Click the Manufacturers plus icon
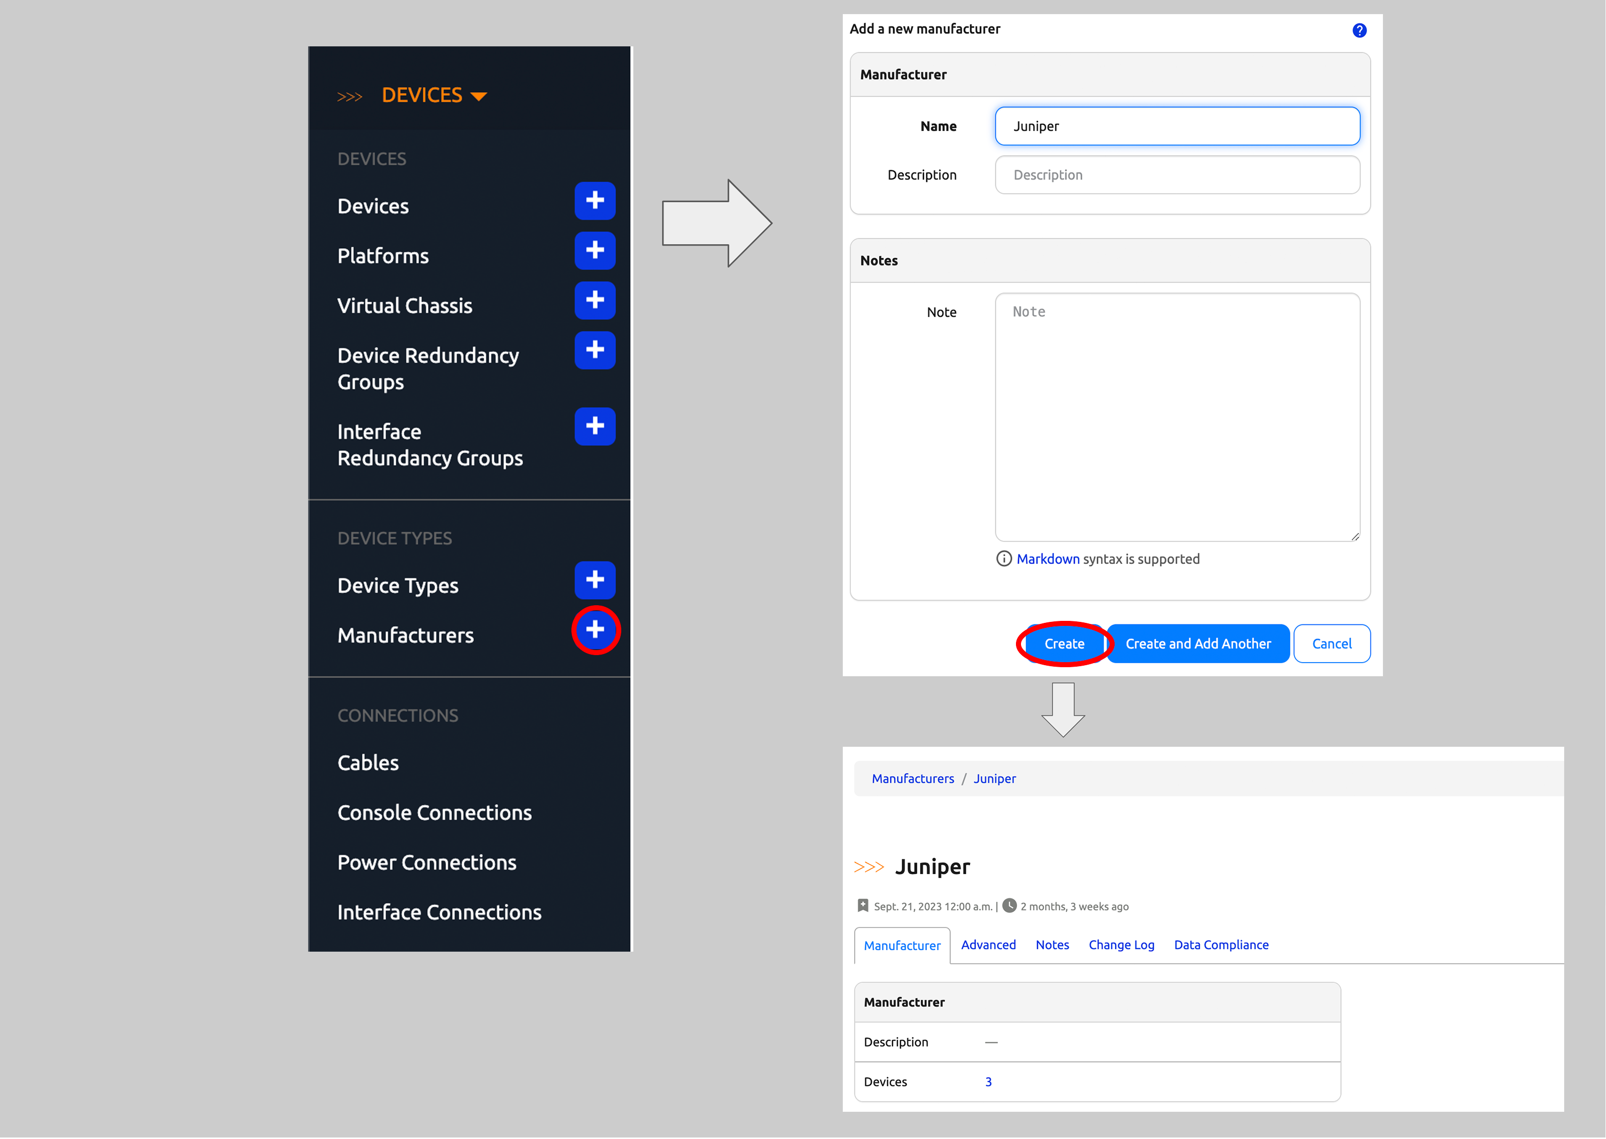The width and height of the screenshot is (1606, 1139). 595,630
